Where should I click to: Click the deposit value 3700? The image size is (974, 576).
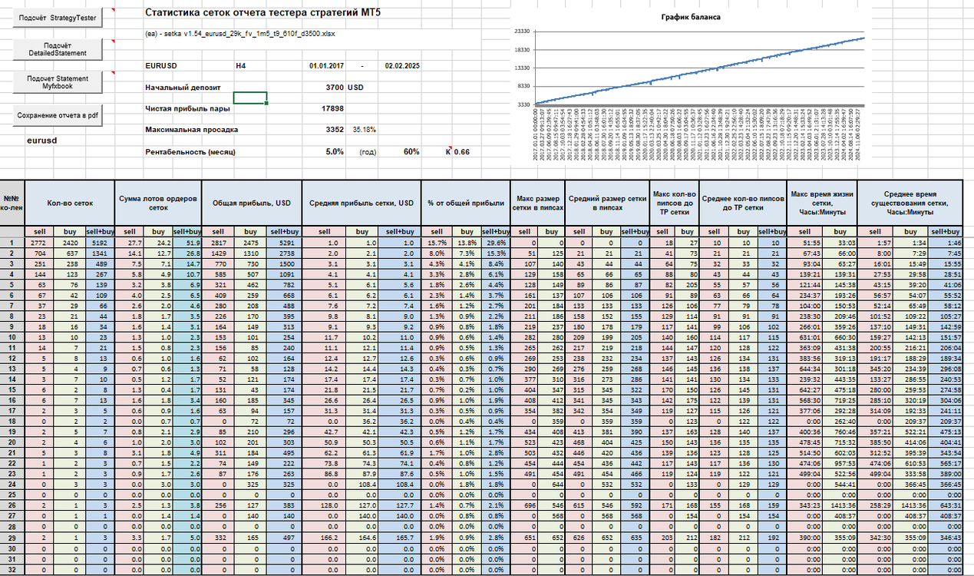click(x=334, y=88)
